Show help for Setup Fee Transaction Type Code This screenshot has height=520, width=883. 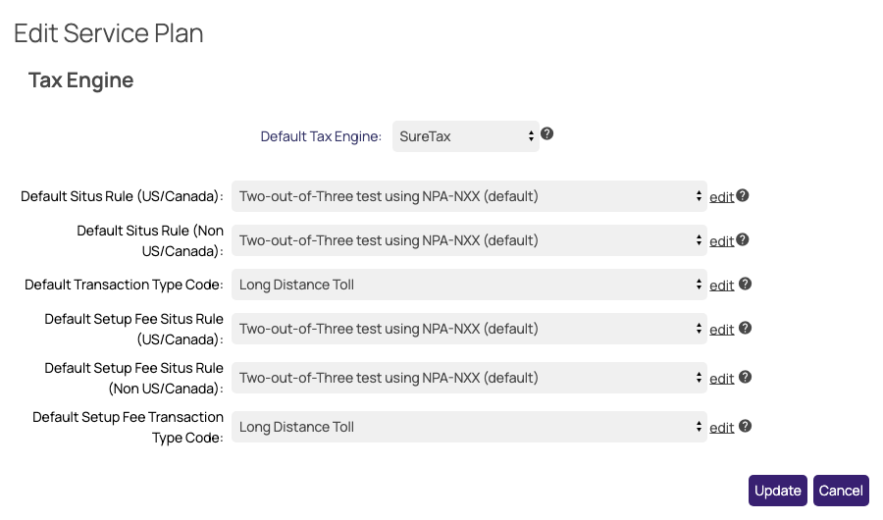tap(745, 426)
